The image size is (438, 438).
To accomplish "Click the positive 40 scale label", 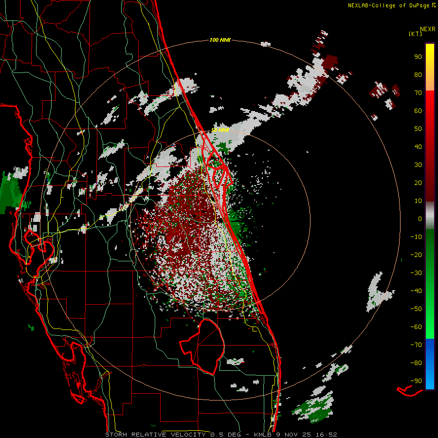I will point(418,147).
